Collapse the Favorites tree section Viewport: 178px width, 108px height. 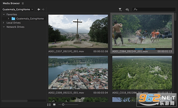coord(4,14)
